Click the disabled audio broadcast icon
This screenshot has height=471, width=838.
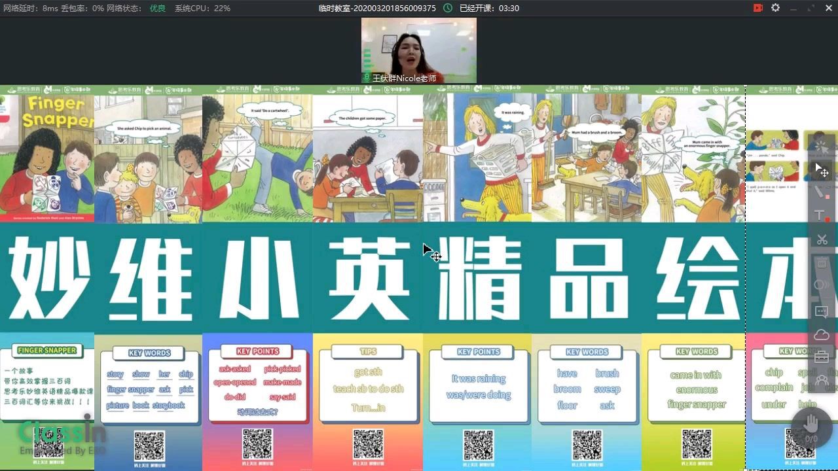point(822,286)
